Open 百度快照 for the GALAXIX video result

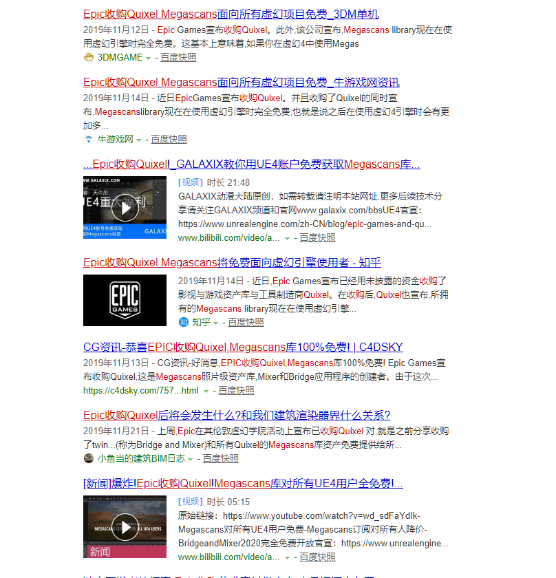[x=317, y=238]
